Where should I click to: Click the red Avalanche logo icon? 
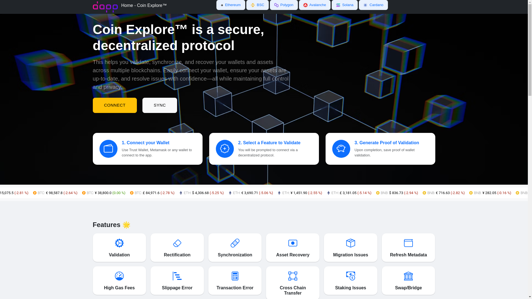click(x=305, y=5)
